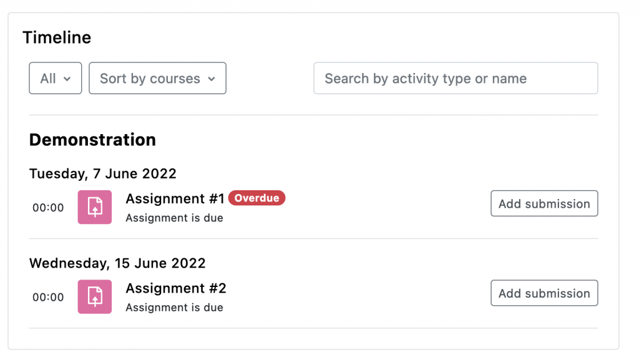Open the Assignment #1 link
Viewport: 639px width, 360px height.
(x=174, y=198)
